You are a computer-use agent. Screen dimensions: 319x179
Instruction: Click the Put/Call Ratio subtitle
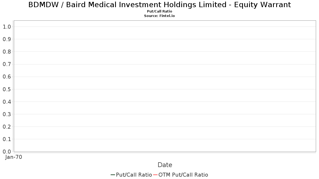(x=159, y=11)
